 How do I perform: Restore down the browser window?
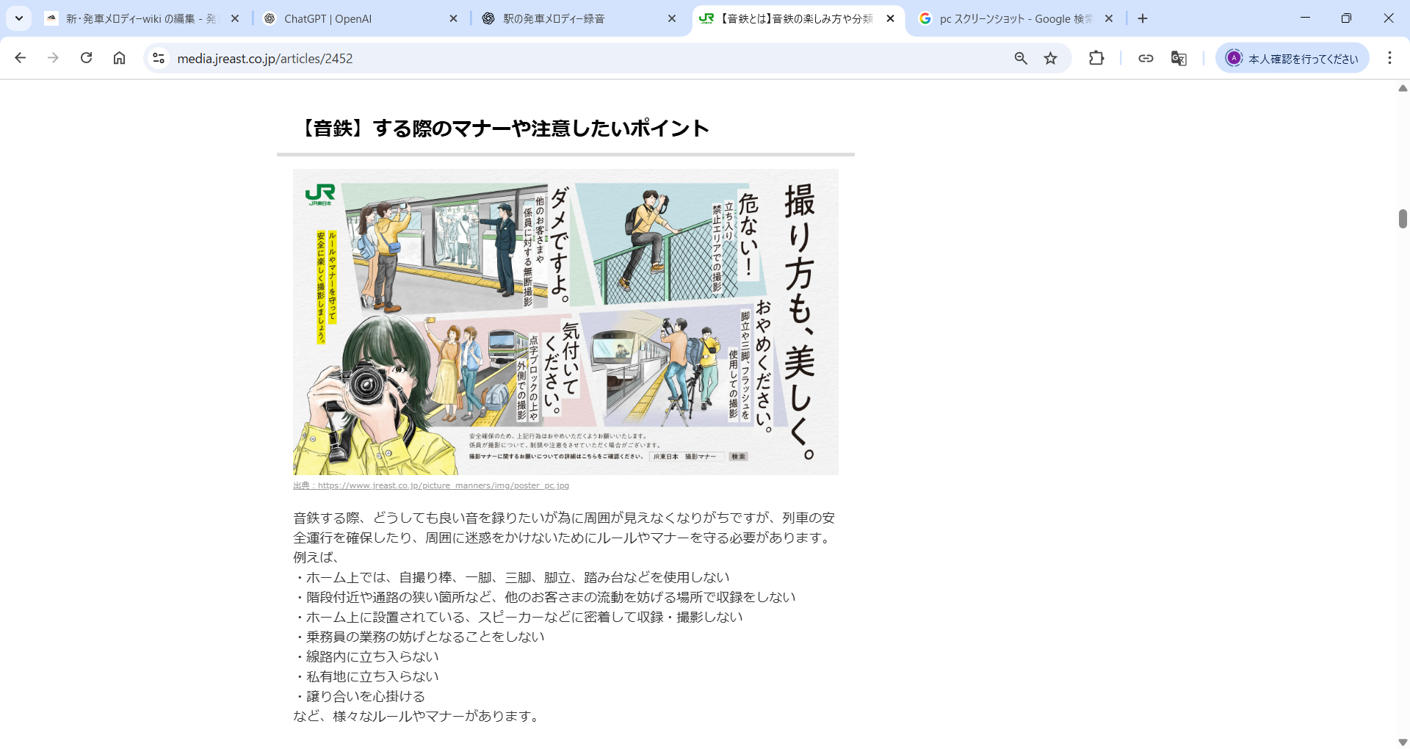1346,18
